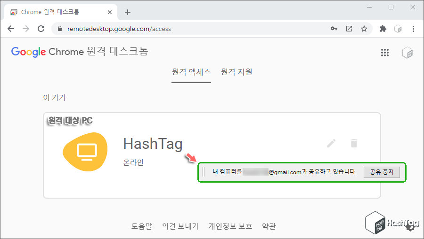Screen dimensions: 424x239
Task: Reload the remote desktop page
Action: pyautogui.click(x=41, y=29)
